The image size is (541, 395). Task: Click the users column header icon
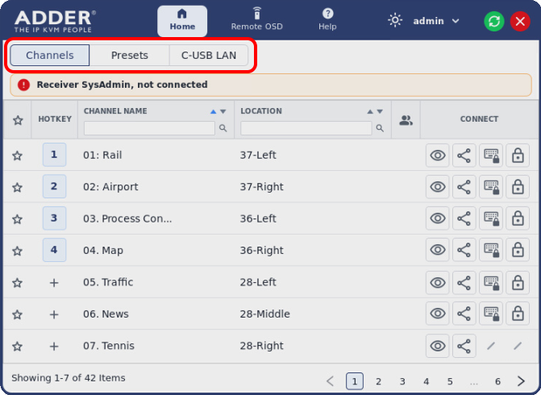(x=406, y=120)
